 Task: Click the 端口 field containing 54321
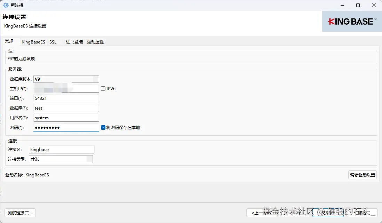click(x=66, y=98)
